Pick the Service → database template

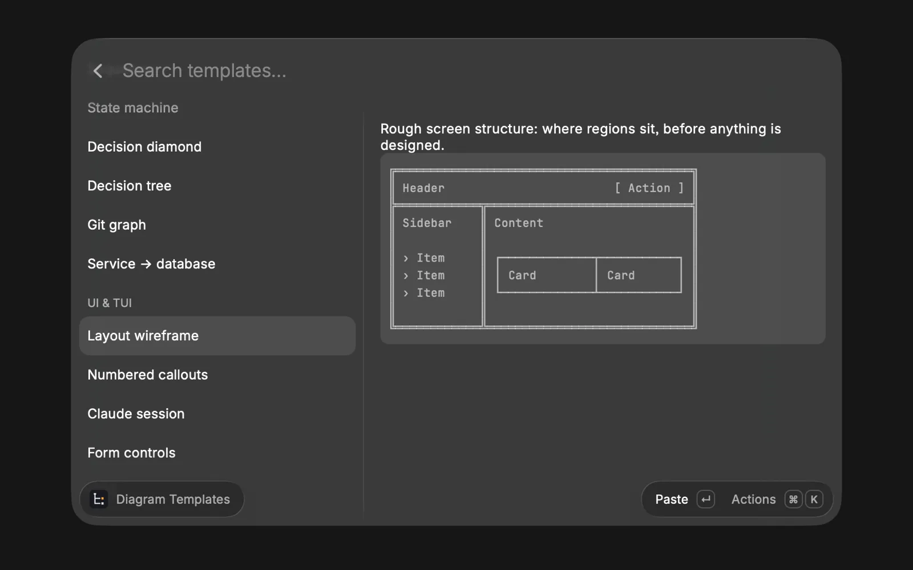(x=217, y=264)
